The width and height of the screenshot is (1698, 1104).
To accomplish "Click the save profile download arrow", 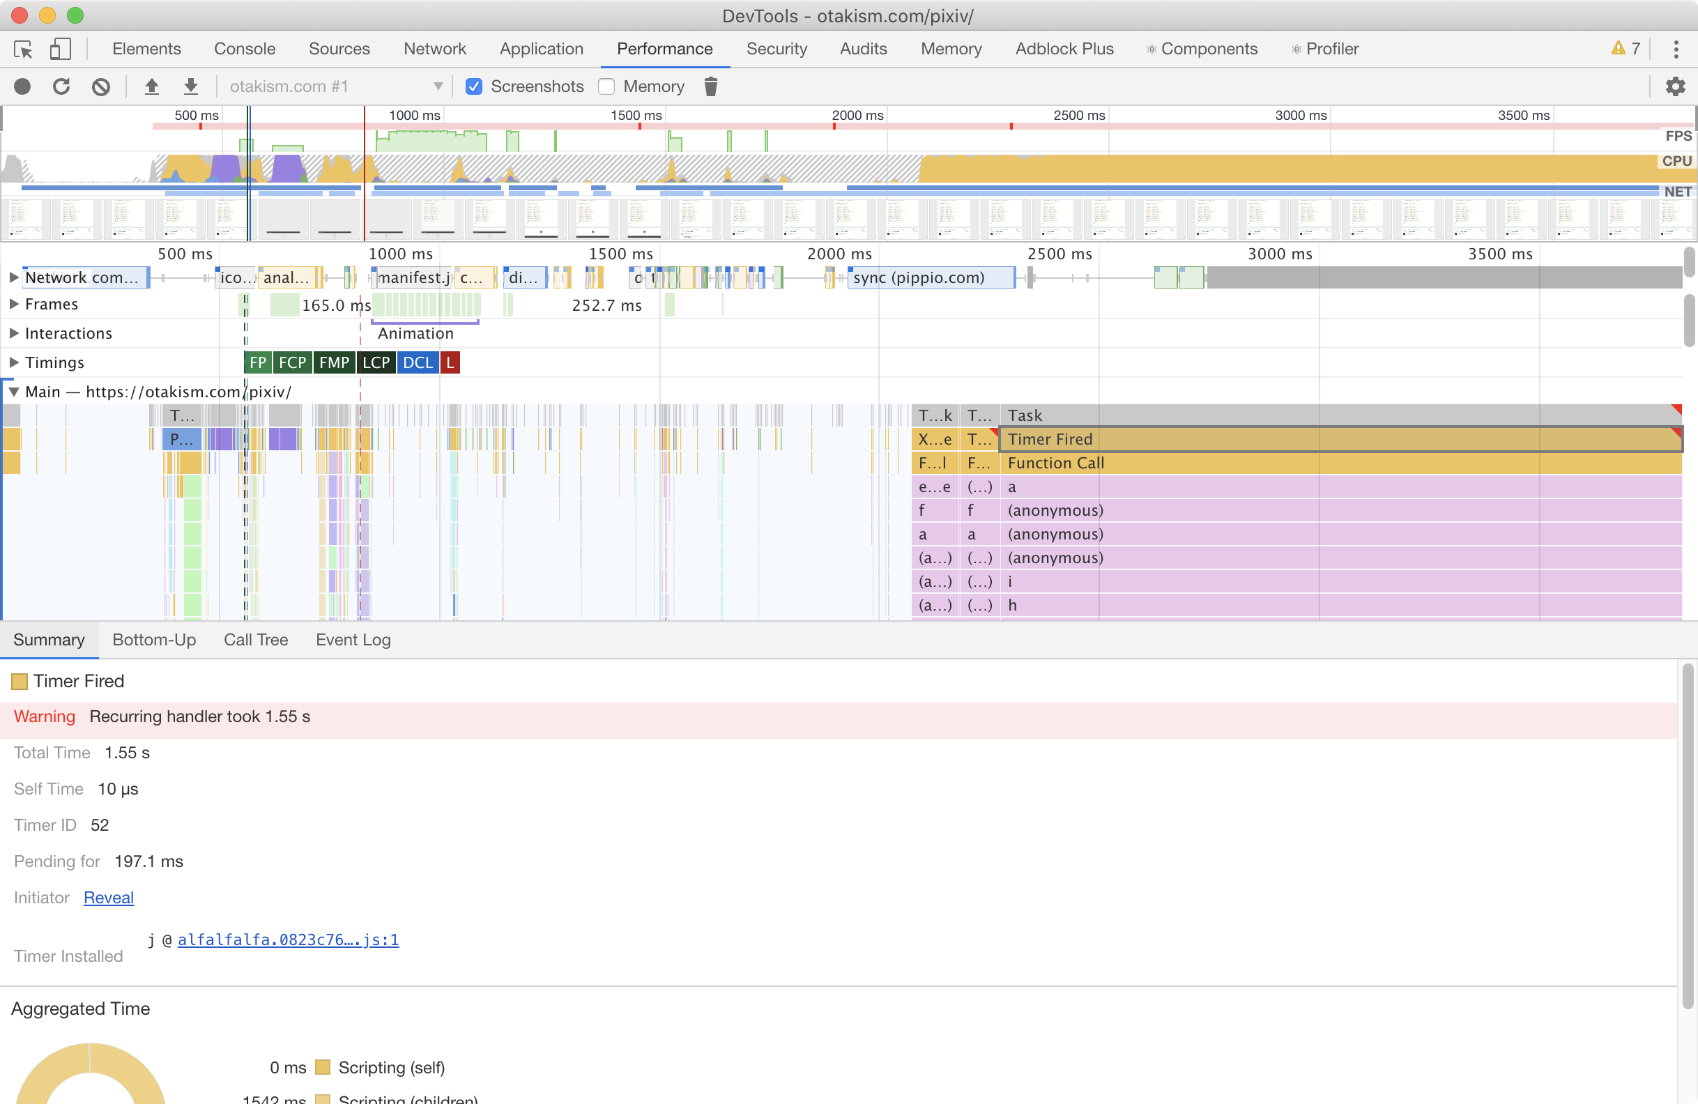I will (x=190, y=86).
